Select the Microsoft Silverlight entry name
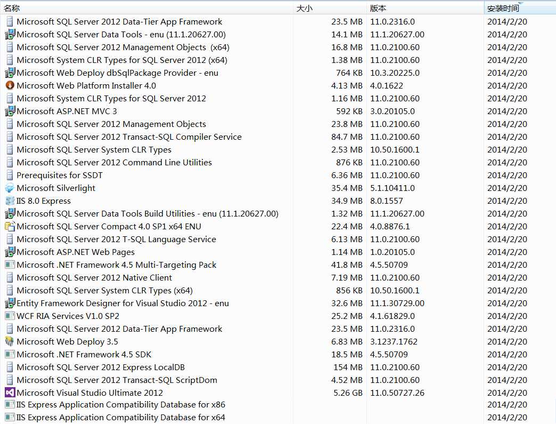 56,188
